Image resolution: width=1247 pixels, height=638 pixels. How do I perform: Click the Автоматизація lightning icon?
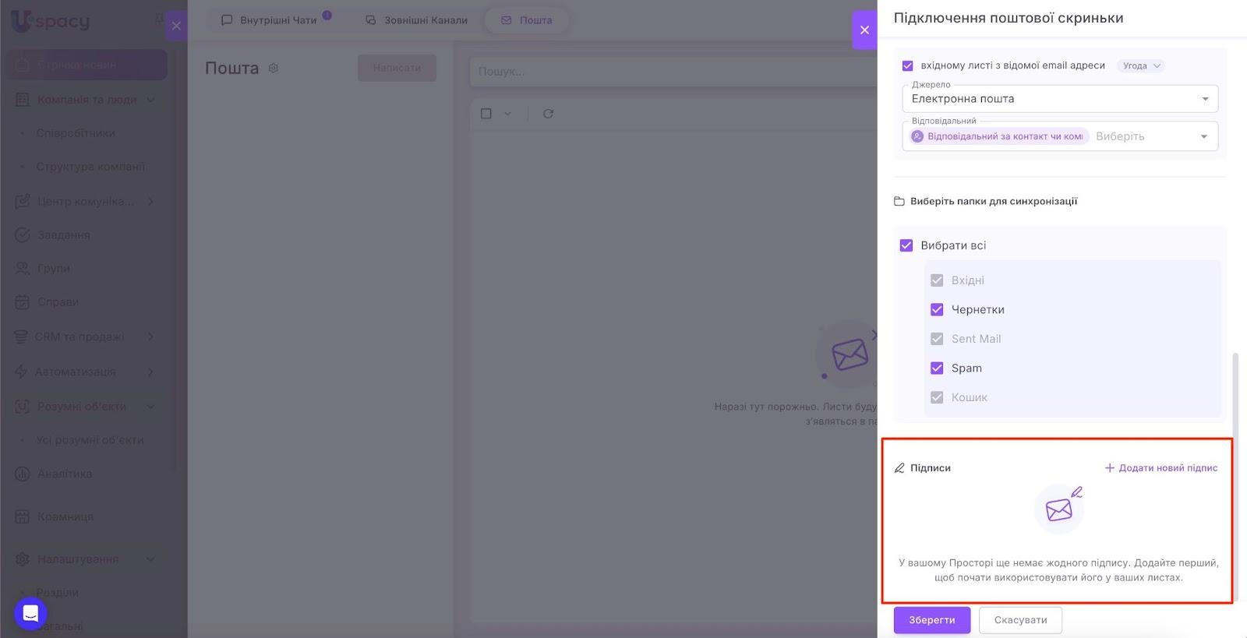21,372
